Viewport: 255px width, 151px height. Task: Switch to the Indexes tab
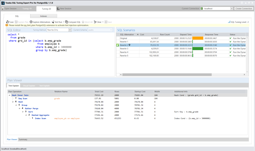(x=44, y=16)
